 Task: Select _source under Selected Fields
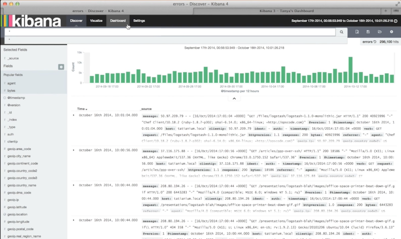click(13, 58)
